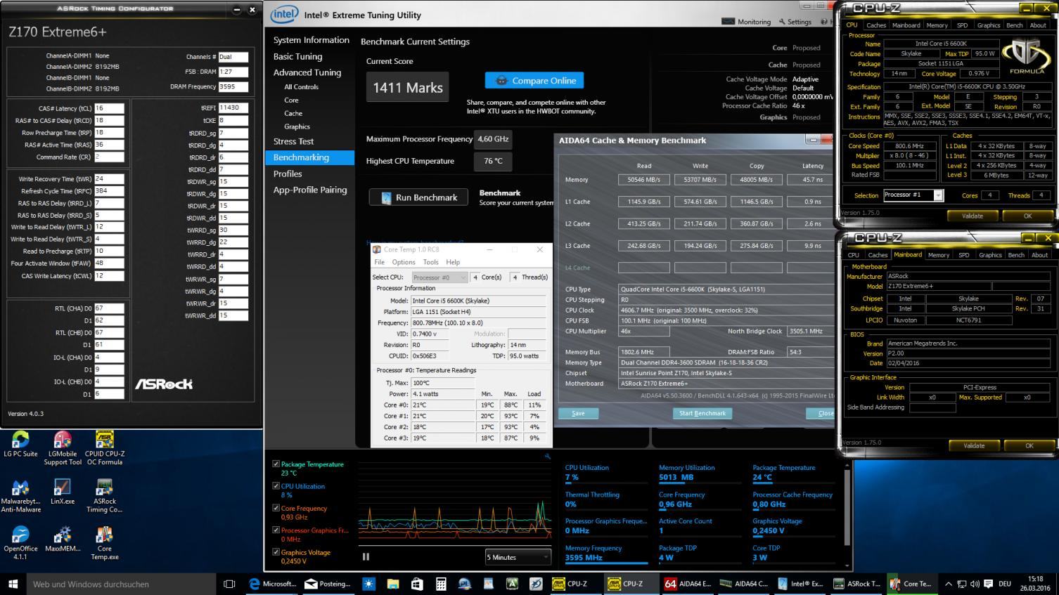Open XTU graph wrench settings icon
This screenshot has height=595, width=1059.
pyautogui.click(x=547, y=456)
